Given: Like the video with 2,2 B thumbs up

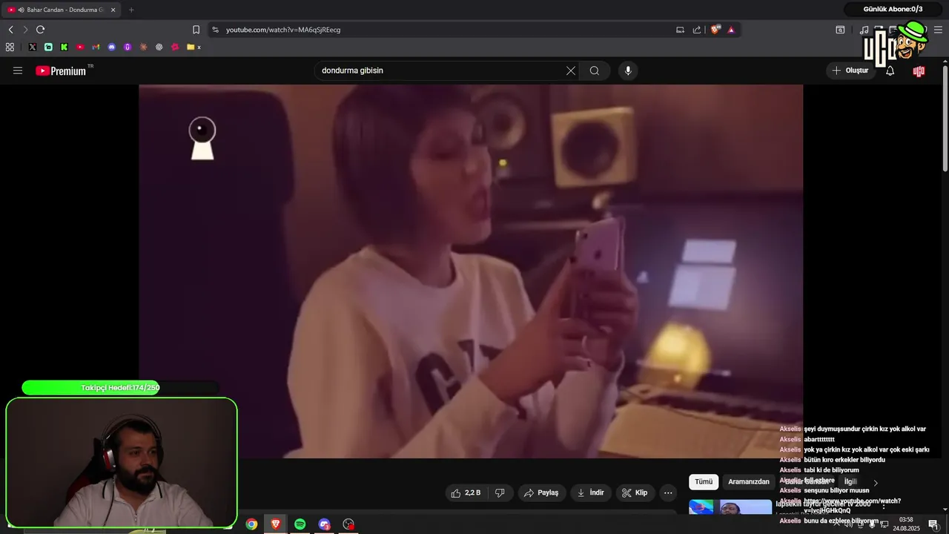Looking at the screenshot, I should click(466, 492).
